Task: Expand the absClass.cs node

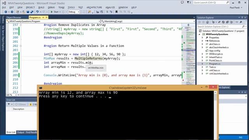Action: pyautogui.click(x=202, y=44)
